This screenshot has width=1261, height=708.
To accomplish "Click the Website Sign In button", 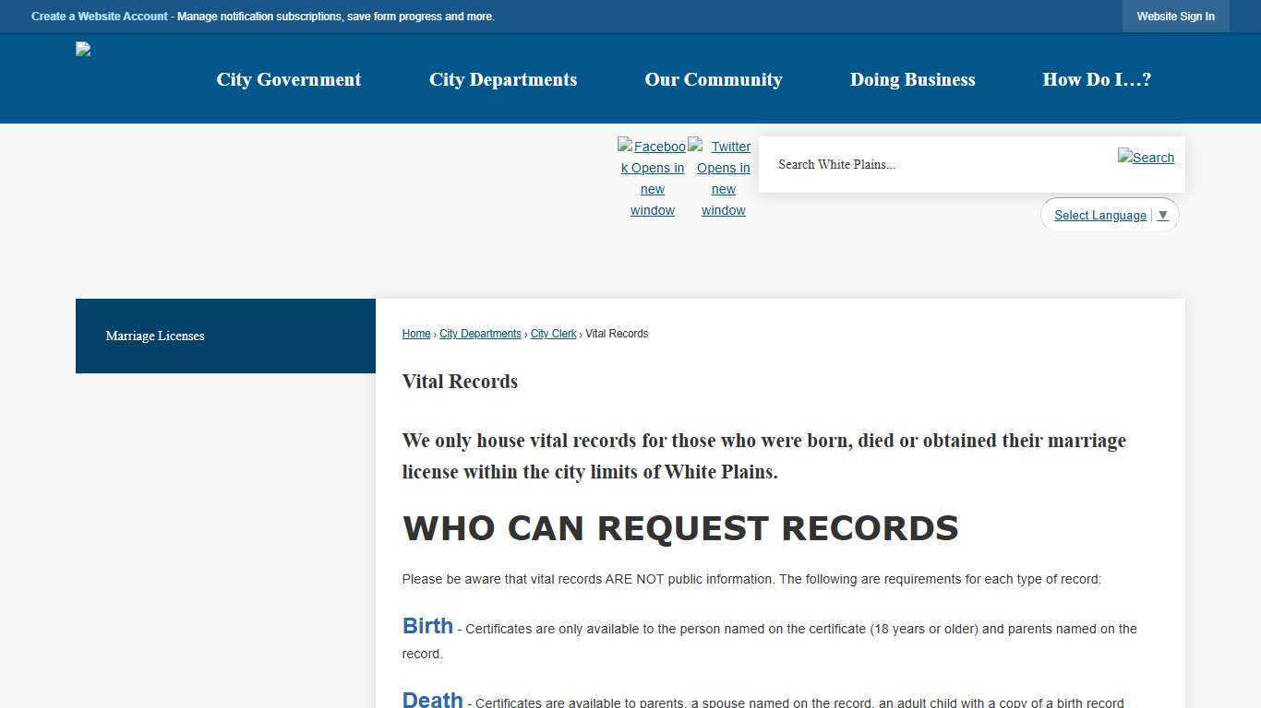I will 1175,17.
